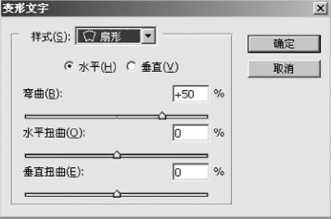Viewport: 332px width, 219px height.
Task: Click the center tick on the 弯曲 slider track
Action: (x=117, y=116)
